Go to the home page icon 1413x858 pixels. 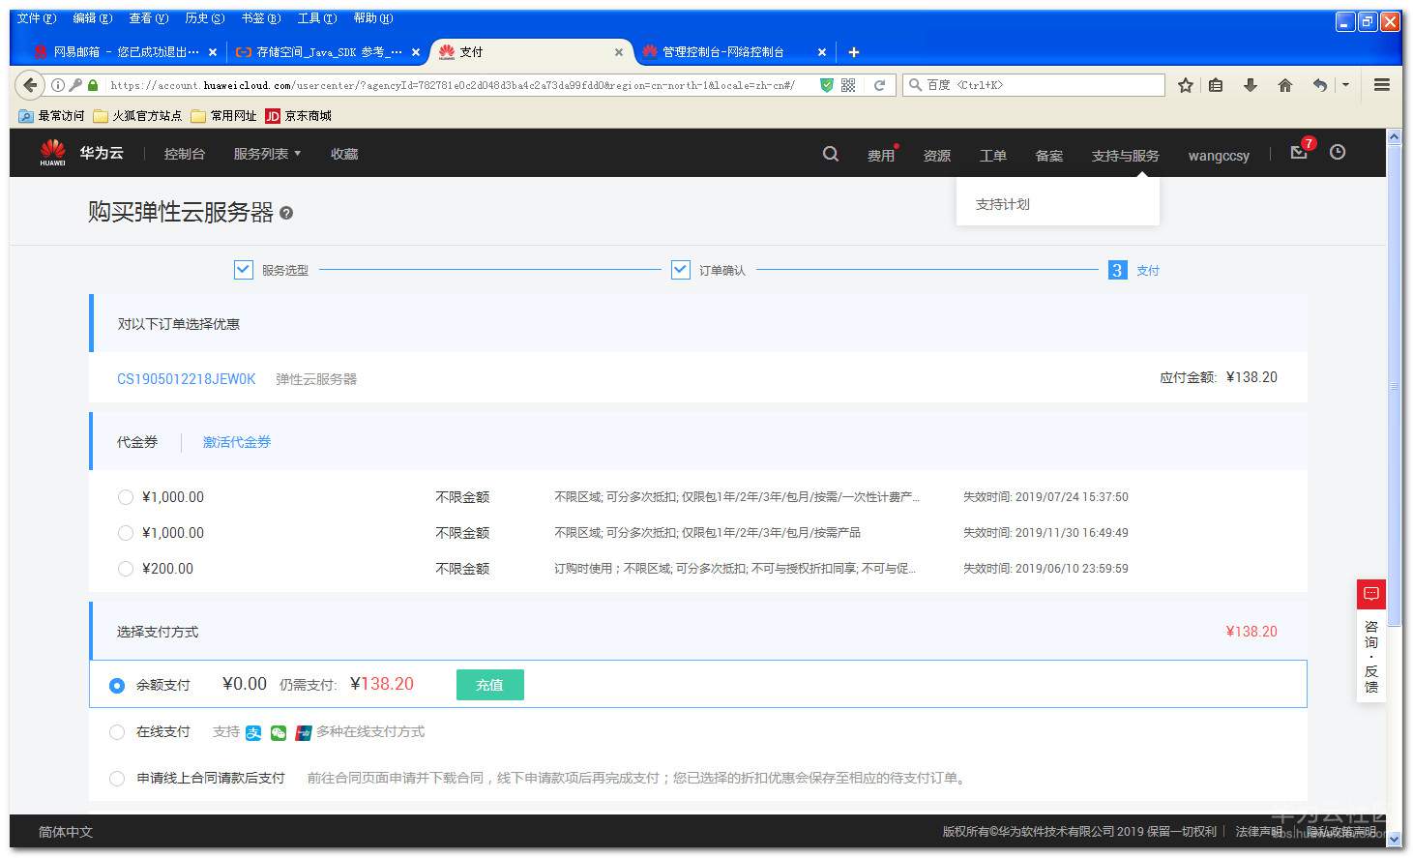click(1285, 85)
